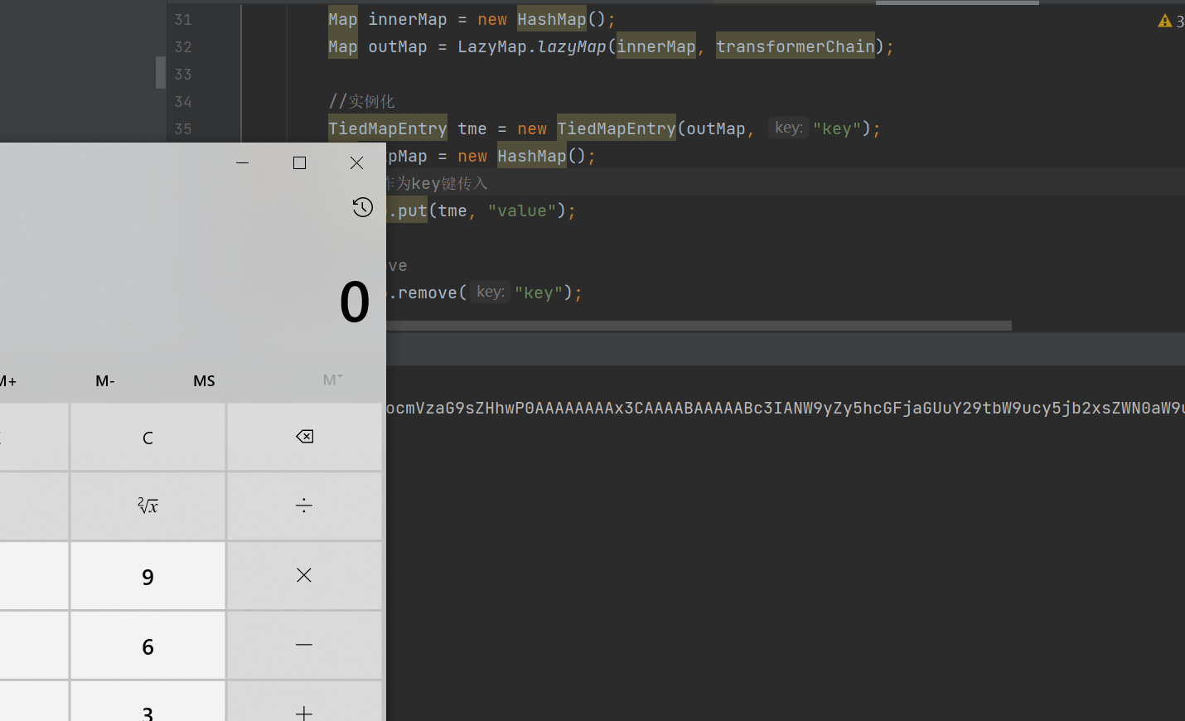Screen dimensions: 1185x721
Task: Click the plus operator in Calculator
Action: tap(305, 703)
